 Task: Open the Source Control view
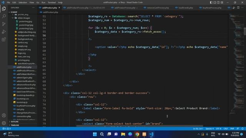coord(4,24)
